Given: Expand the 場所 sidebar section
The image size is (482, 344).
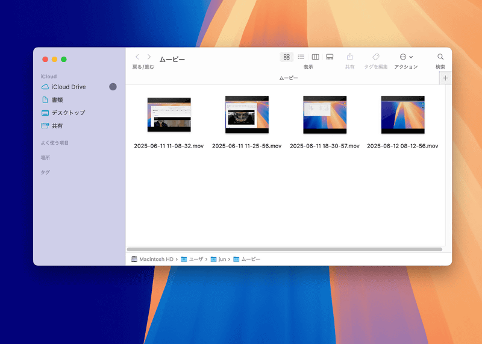Looking at the screenshot, I should (x=45, y=158).
